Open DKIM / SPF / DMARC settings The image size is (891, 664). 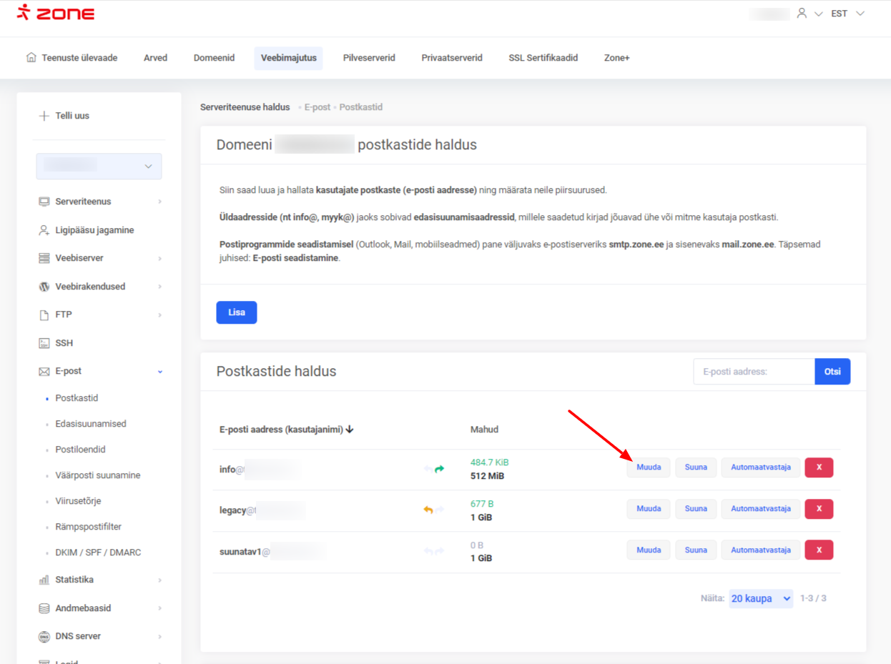98,552
